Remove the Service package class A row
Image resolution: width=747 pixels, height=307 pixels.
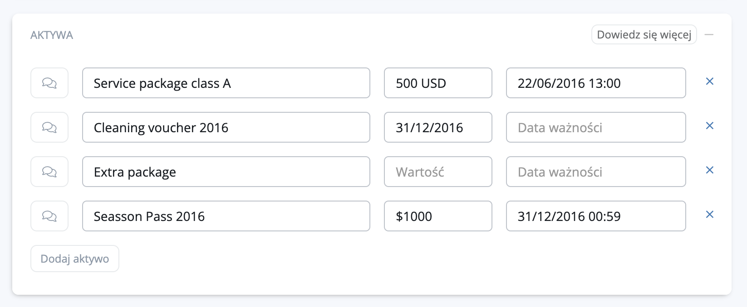click(710, 82)
